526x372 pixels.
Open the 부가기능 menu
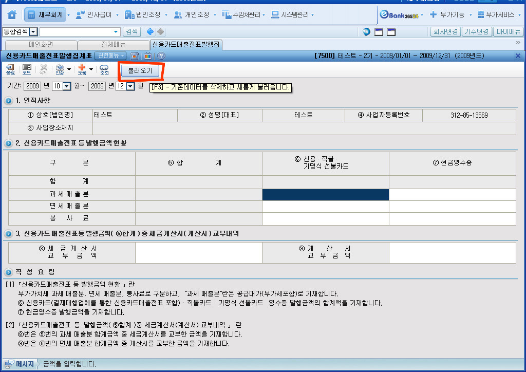pos(447,15)
